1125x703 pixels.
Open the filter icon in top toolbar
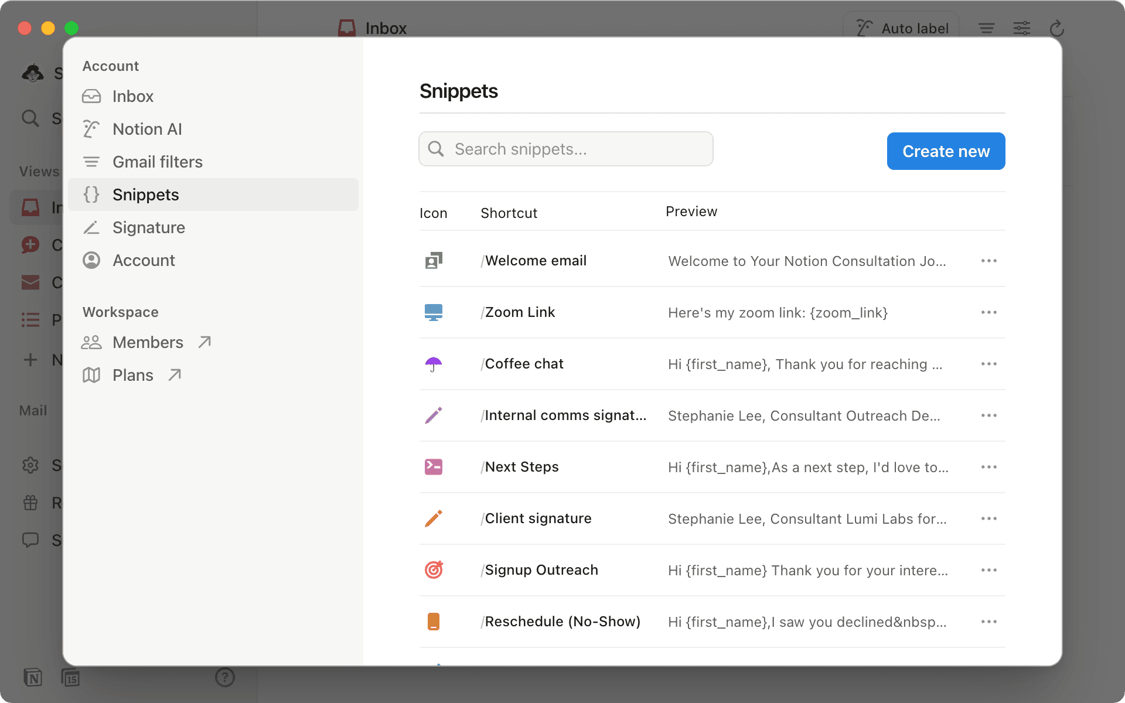pos(987,28)
